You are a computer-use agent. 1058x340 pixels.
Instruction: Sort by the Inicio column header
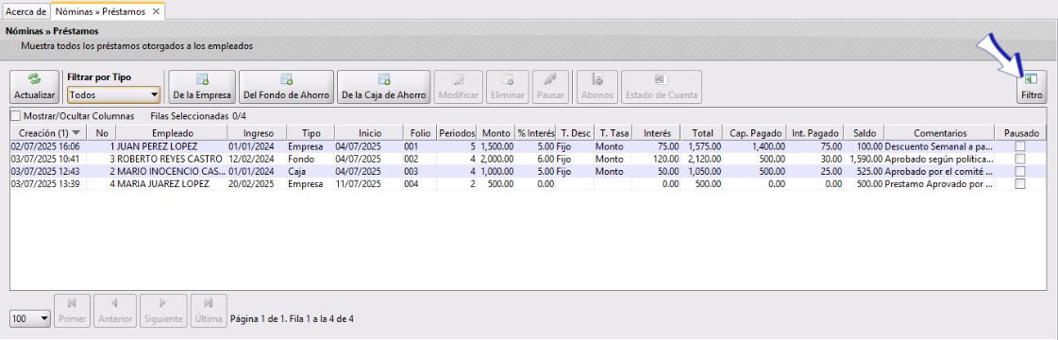(x=368, y=132)
